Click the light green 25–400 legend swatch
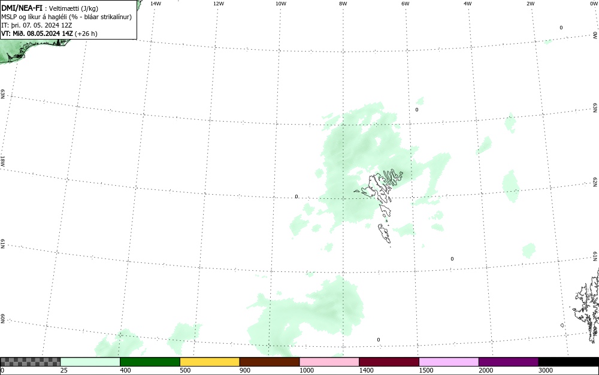This screenshot has width=599, height=375. (x=90, y=362)
